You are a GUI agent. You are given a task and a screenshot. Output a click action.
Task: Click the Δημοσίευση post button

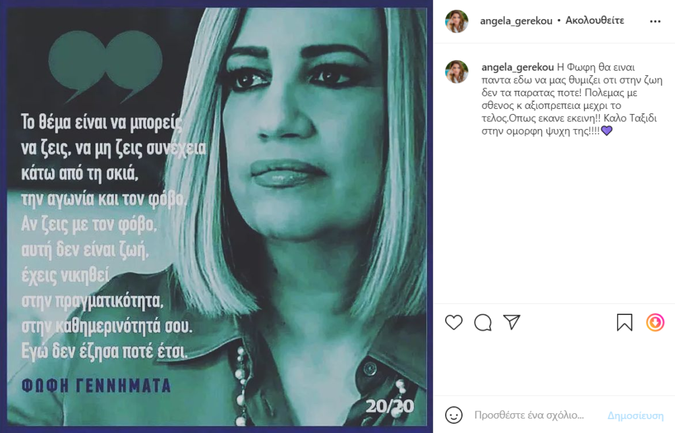tap(635, 416)
